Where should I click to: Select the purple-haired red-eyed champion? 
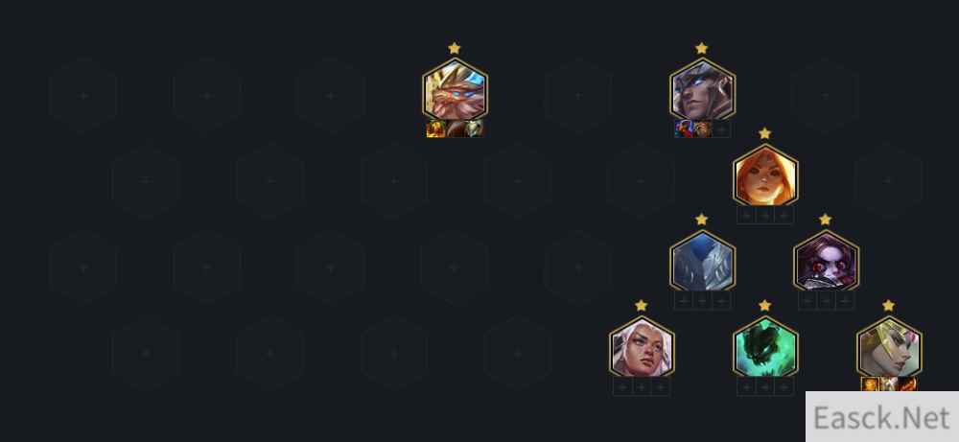pos(826,263)
